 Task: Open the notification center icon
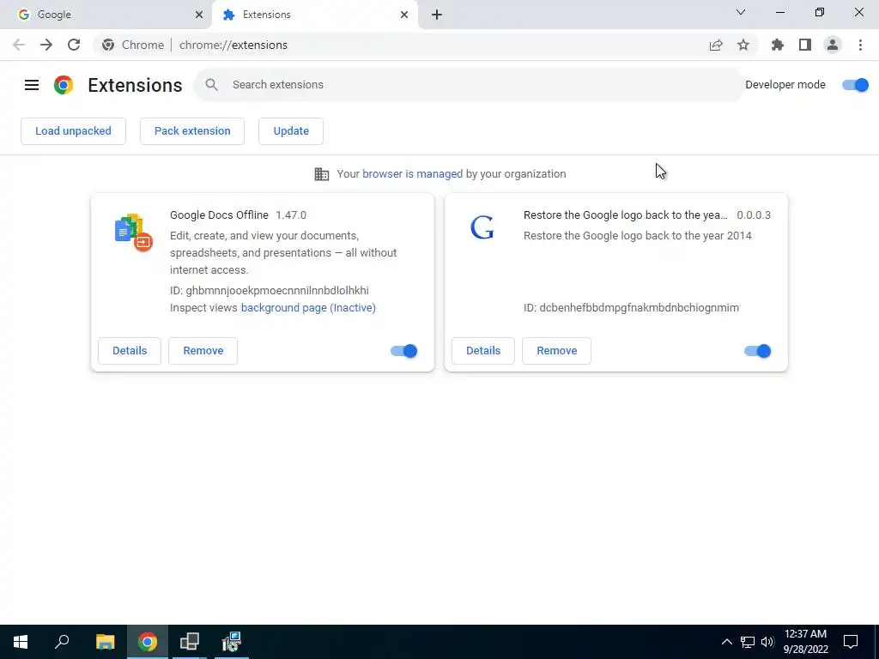pyautogui.click(x=851, y=642)
